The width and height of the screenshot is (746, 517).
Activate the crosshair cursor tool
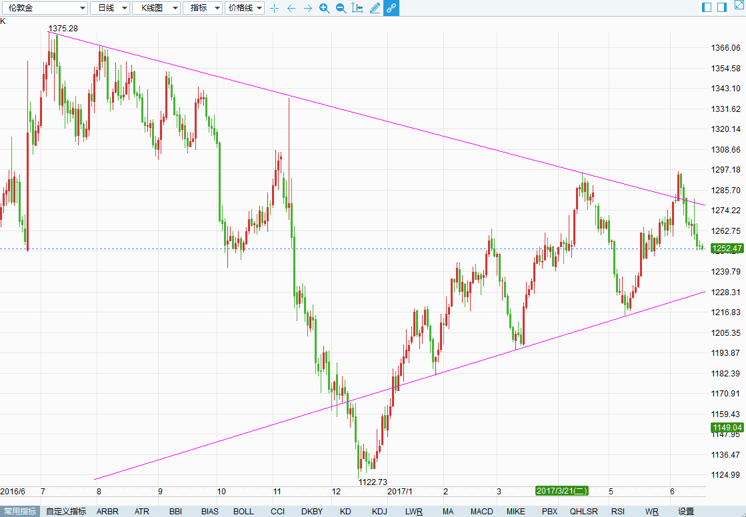[274, 8]
